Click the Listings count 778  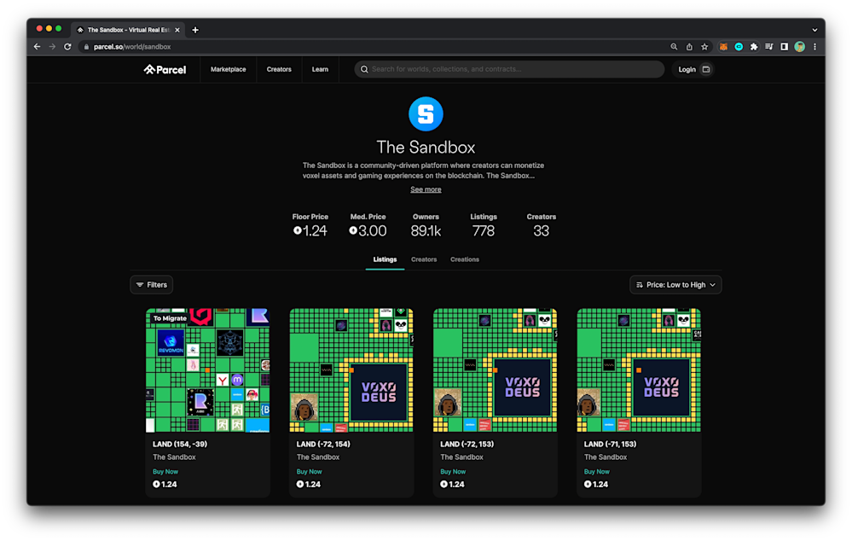tap(483, 231)
